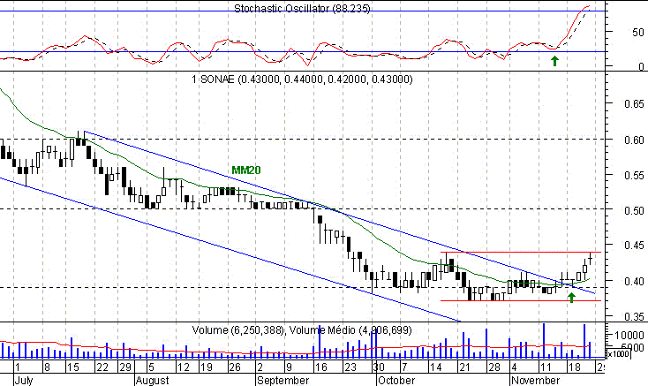Click the date label 11
Viewport: 648px width, 386px height.
pyautogui.click(x=546, y=367)
